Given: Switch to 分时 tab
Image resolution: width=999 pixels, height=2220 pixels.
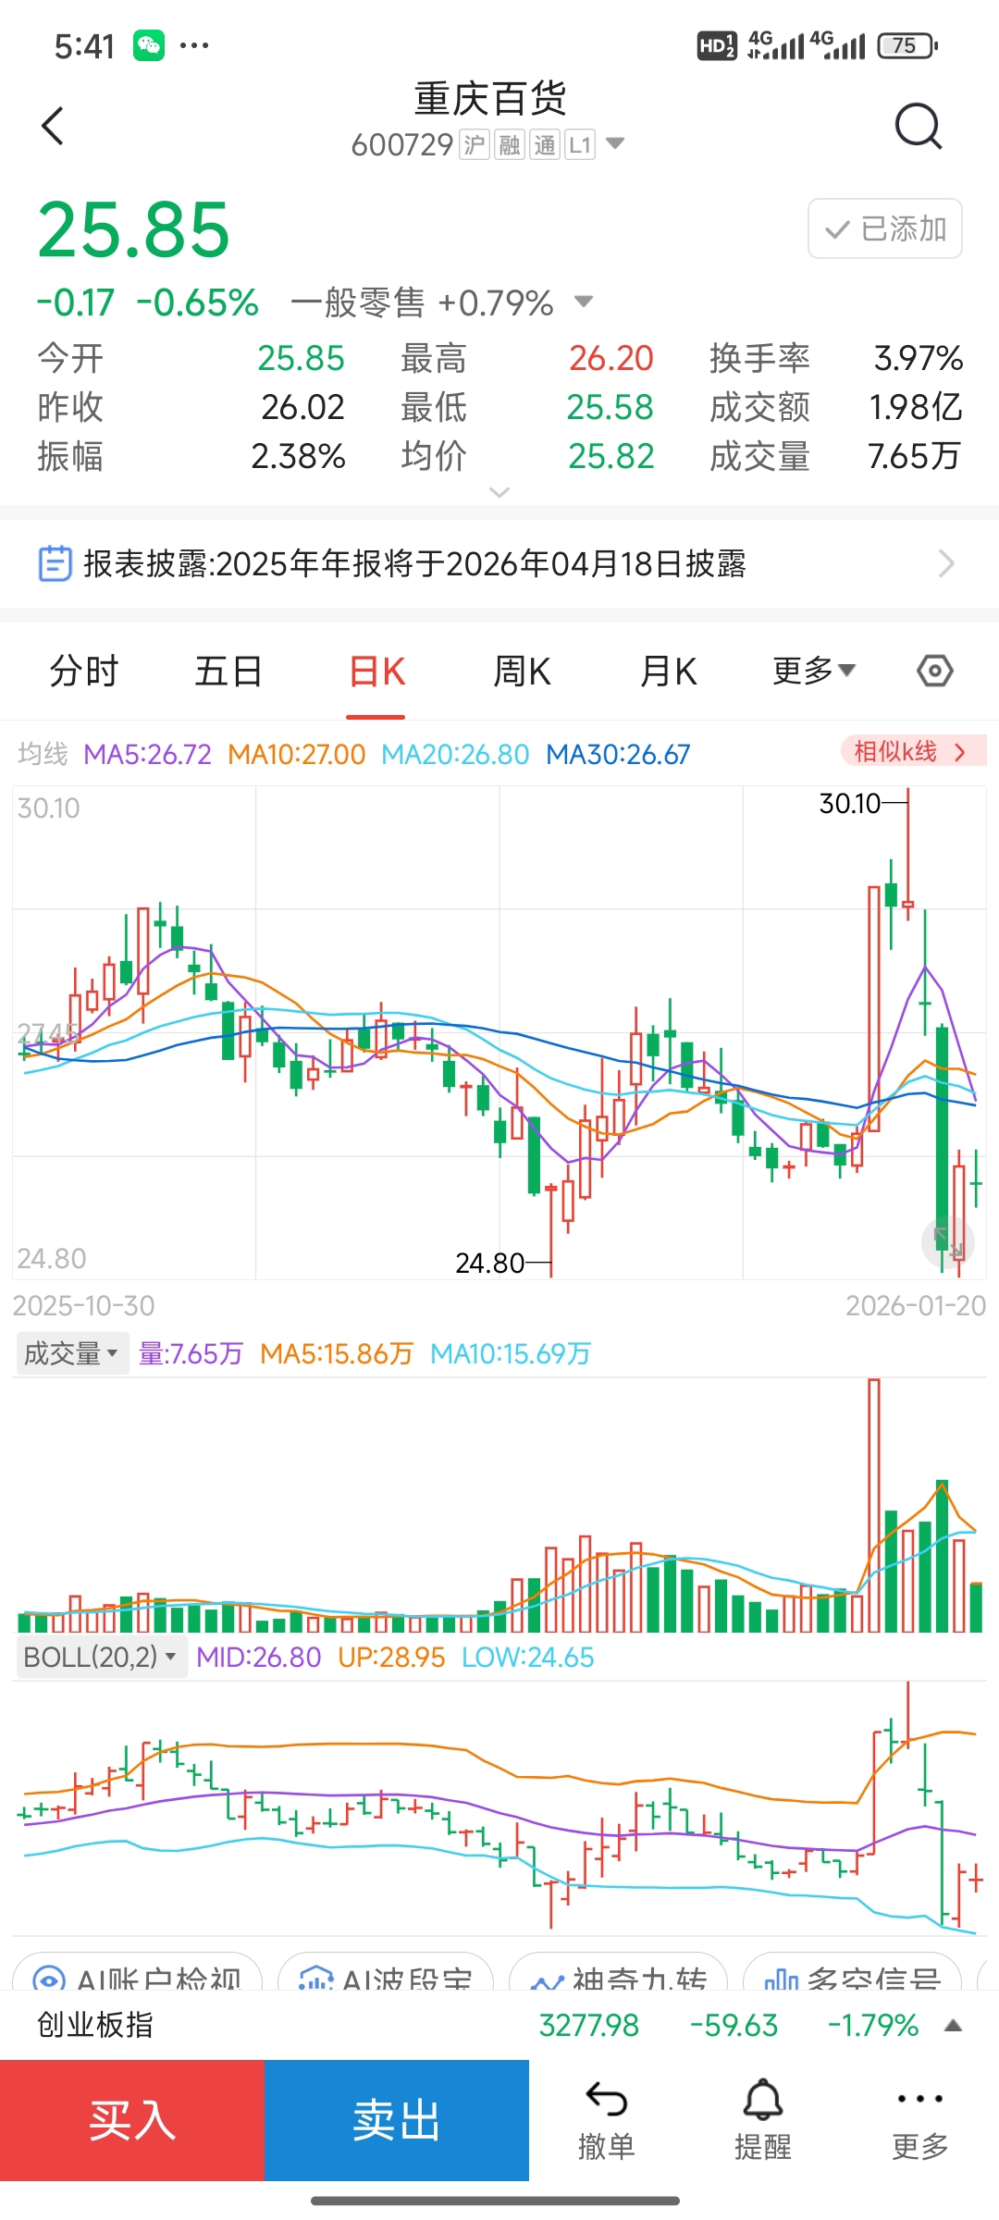Looking at the screenshot, I should click(84, 671).
